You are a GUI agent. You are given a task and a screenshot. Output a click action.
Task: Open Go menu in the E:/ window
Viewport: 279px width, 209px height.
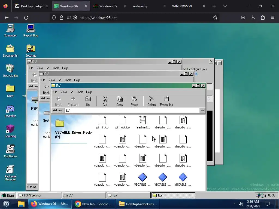72,92
